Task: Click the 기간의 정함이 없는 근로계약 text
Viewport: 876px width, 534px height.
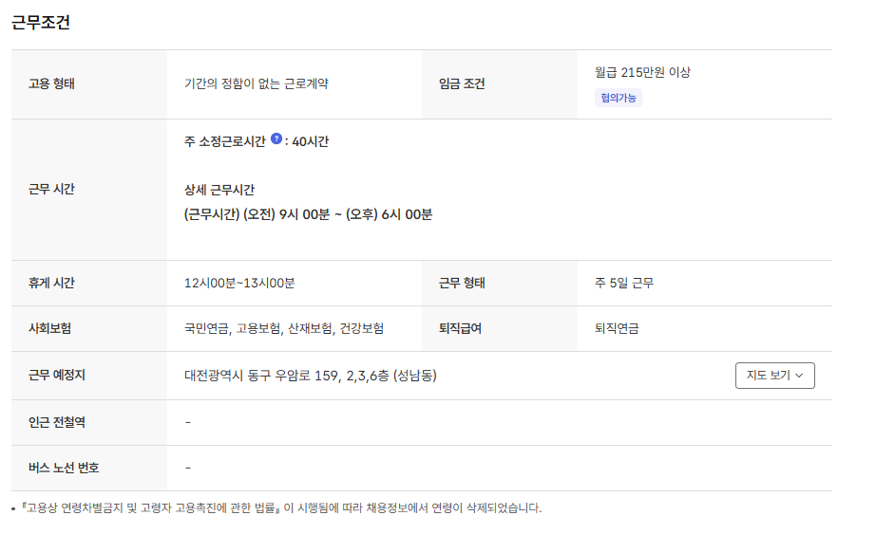Action: [x=257, y=83]
